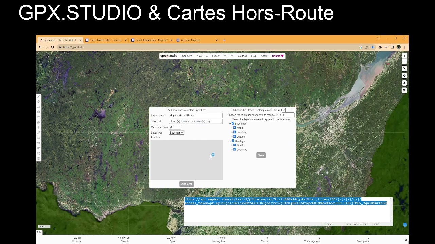Open the map layers control
435x244 pixels.
click(x=404, y=90)
